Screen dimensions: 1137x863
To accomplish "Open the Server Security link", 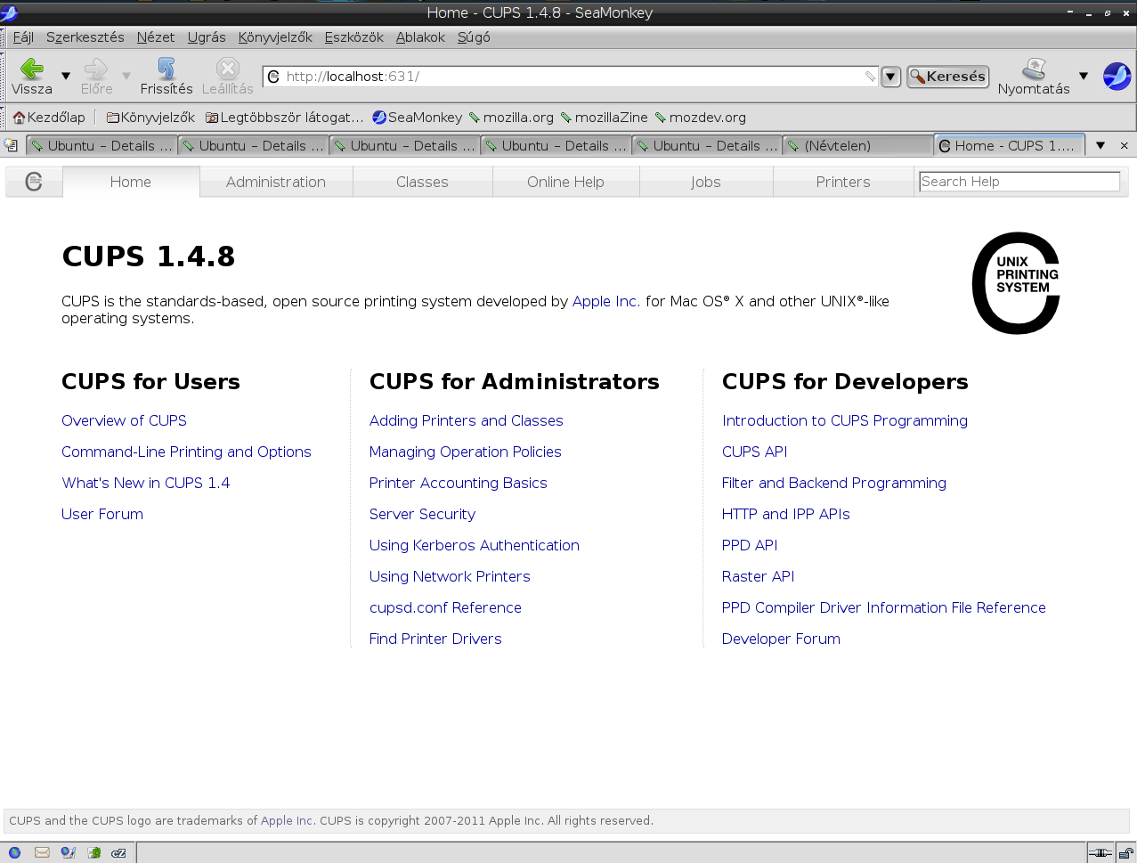I will [x=422, y=514].
